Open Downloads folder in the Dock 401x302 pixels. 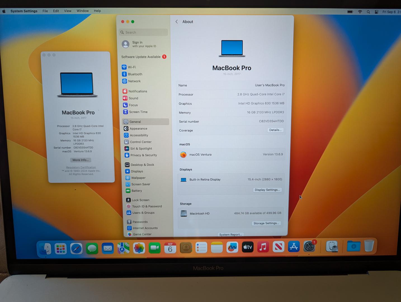(x=353, y=246)
